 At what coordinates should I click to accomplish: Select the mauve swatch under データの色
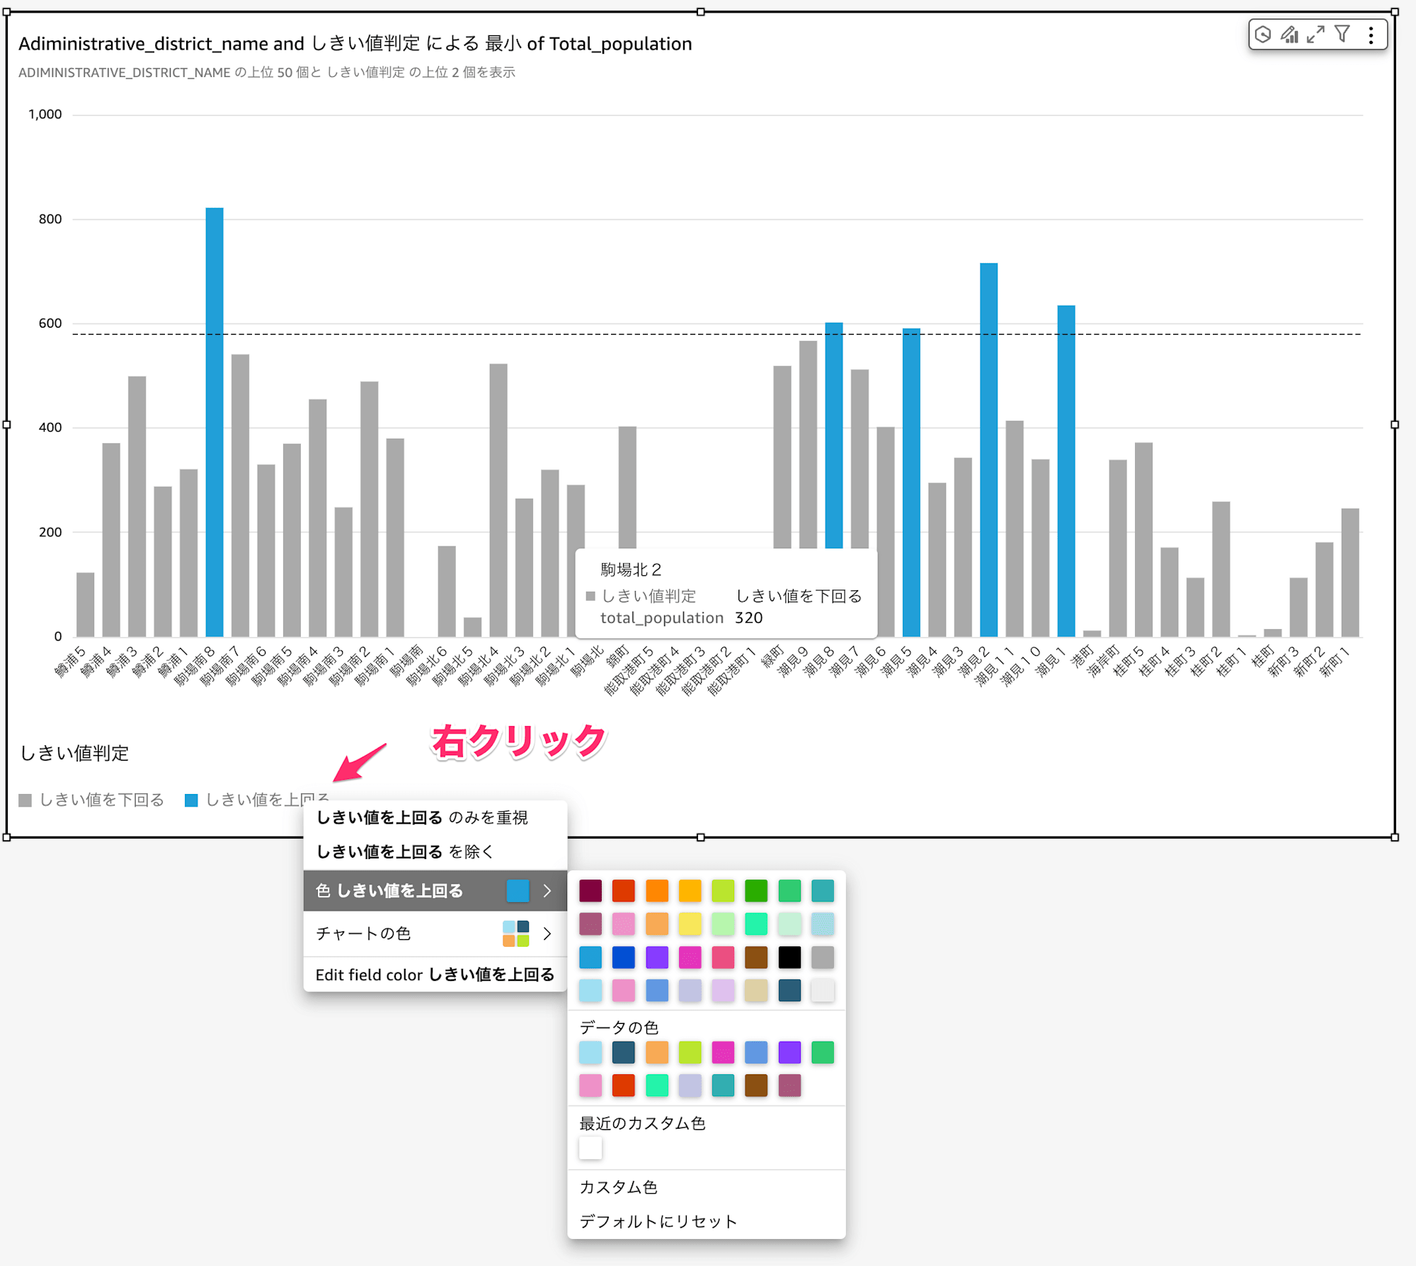coord(789,1086)
